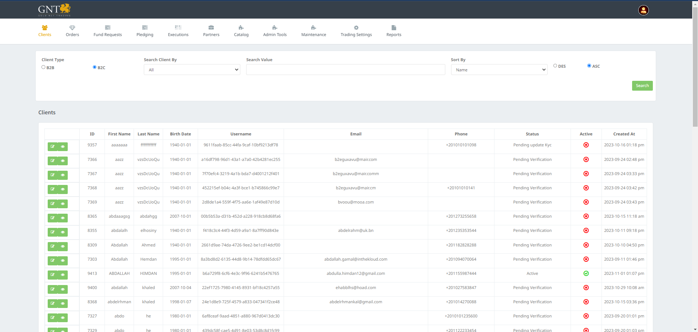Select the B2B client type radio
The image size is (698, 332).
[x=44, y=67]
